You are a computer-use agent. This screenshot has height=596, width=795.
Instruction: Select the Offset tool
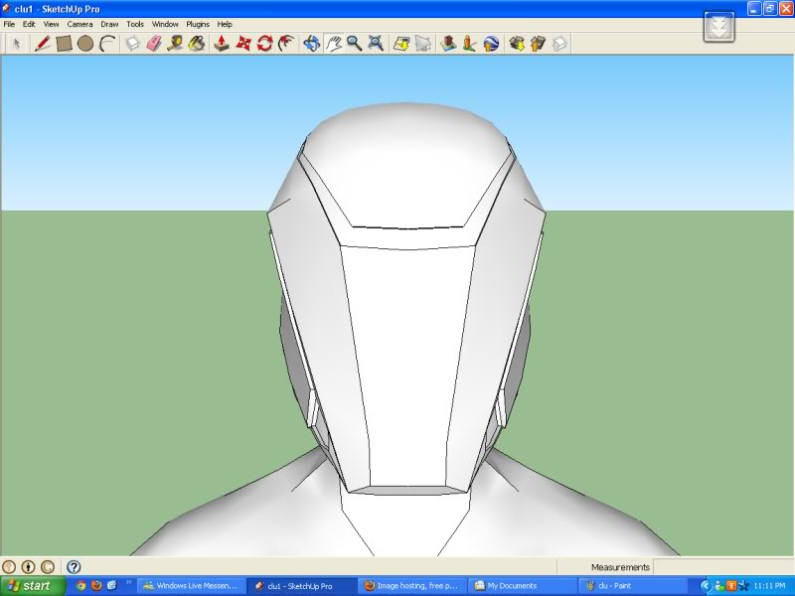click(x=286, y=44)
